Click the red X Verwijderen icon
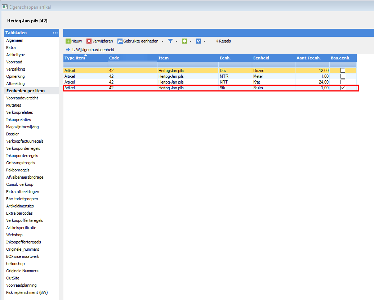374x300 pixels. click(x=89, y=41)
